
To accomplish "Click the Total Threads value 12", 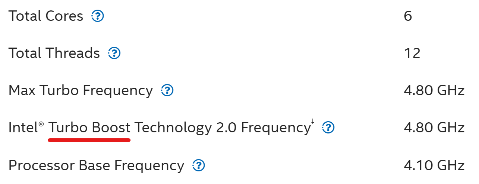I will click(x=412, y=54).
